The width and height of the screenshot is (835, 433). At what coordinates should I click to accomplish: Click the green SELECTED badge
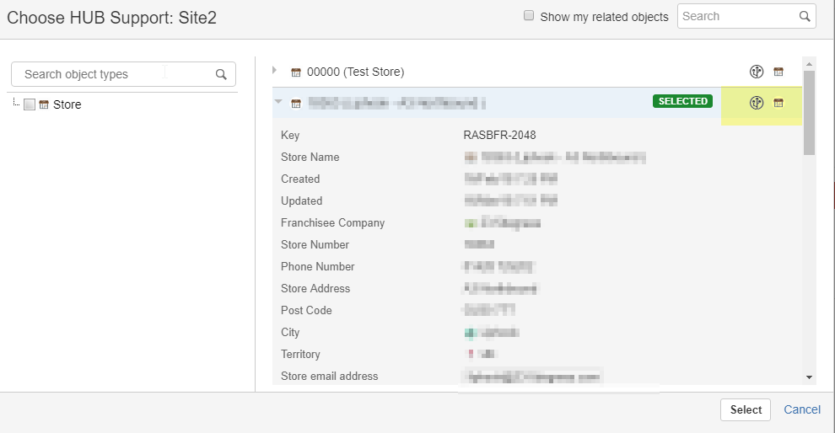coord(682,101)
